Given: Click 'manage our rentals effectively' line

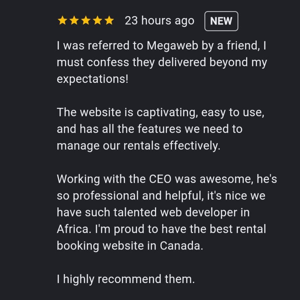Looking at the screenshot, I should (x=139, y=146).
